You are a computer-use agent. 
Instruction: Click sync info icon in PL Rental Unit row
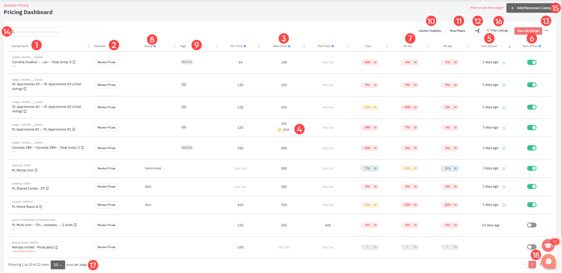pyautogui.click(x=504, y=169)
